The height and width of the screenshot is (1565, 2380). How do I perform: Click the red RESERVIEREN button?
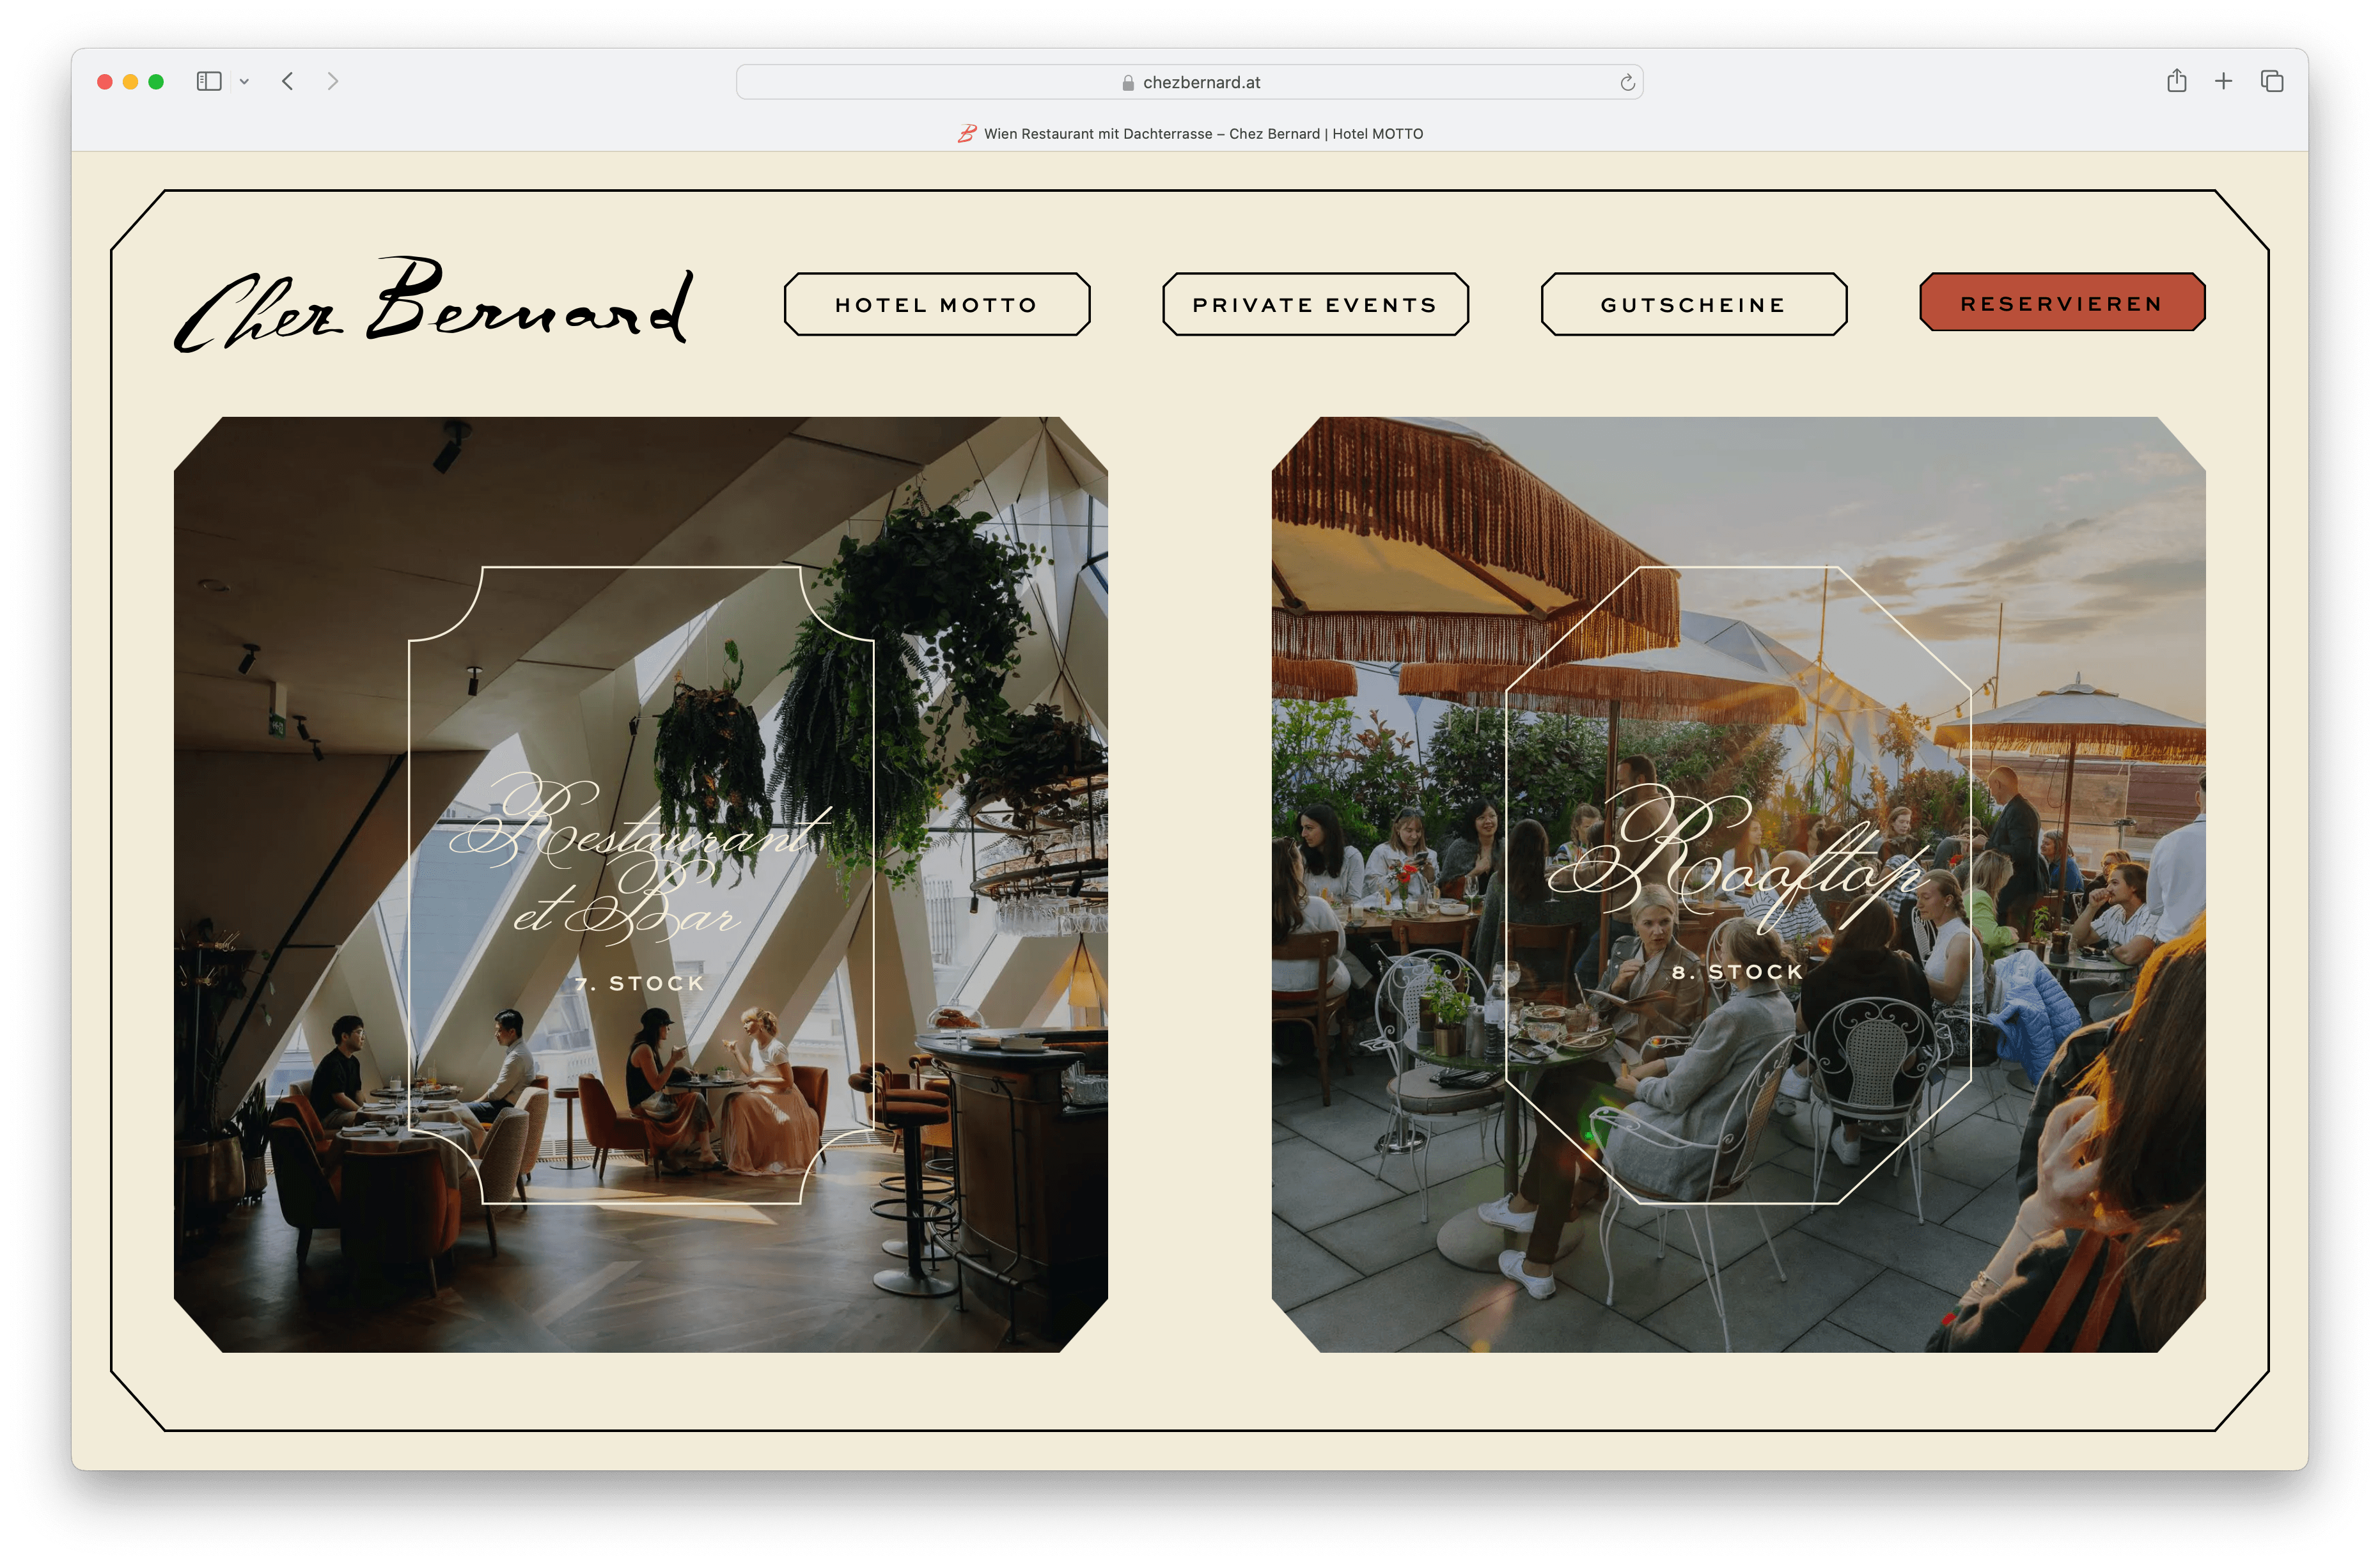tap(2062, 302)
